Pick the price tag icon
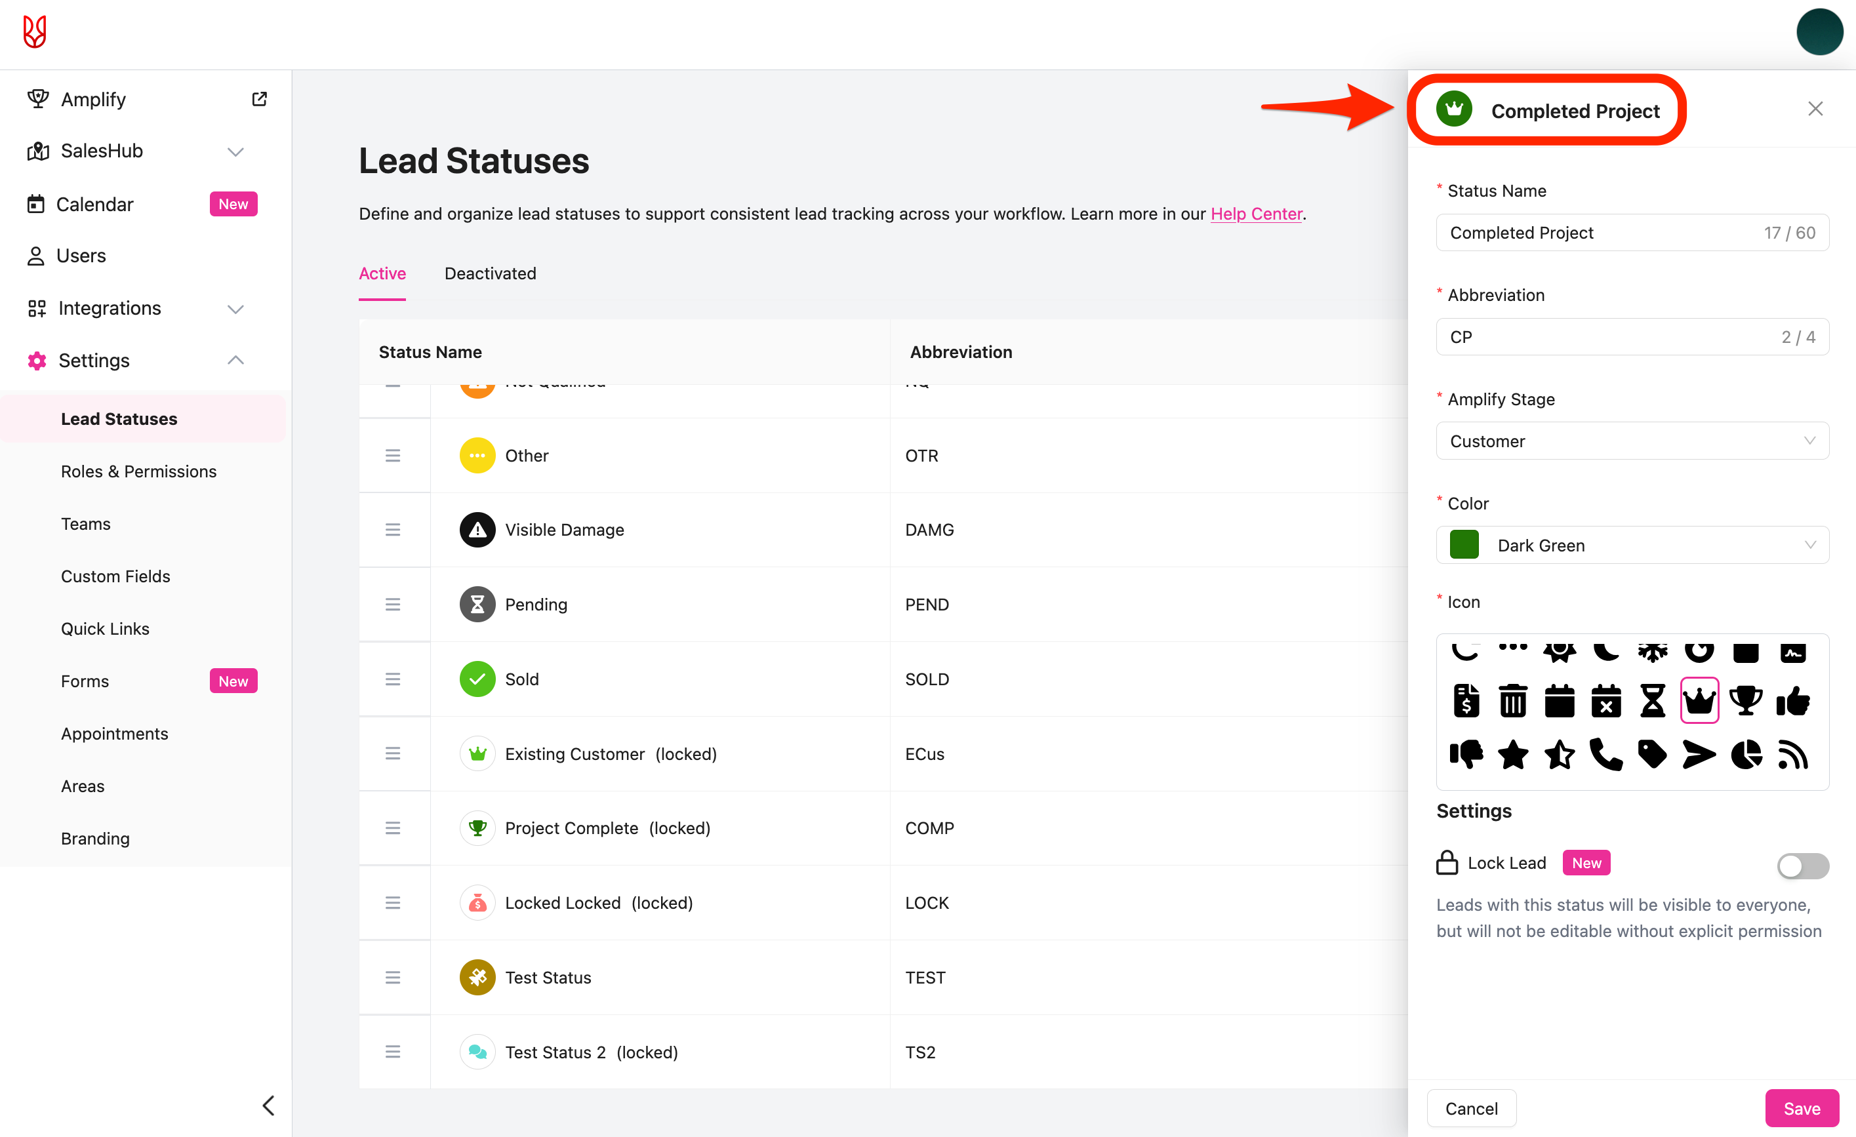 click(1653, 755)
